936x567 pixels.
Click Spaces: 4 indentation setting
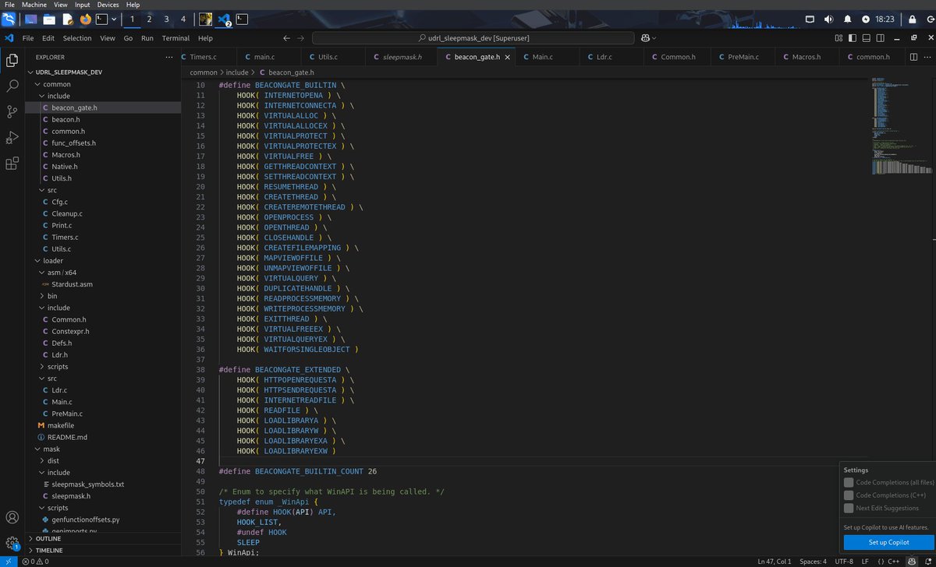(812, 561)
